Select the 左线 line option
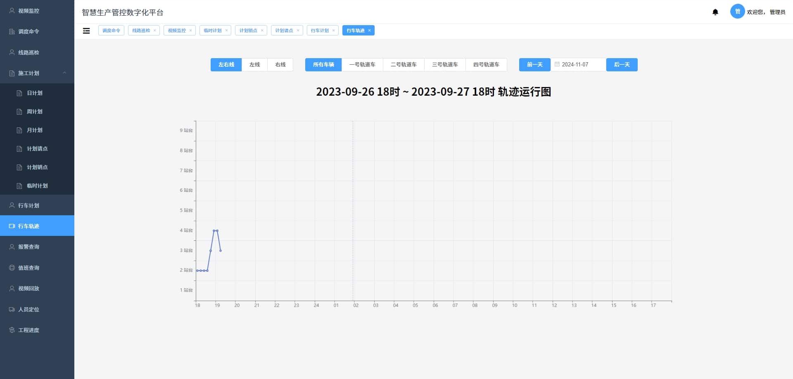 click(x=255, y=65)
